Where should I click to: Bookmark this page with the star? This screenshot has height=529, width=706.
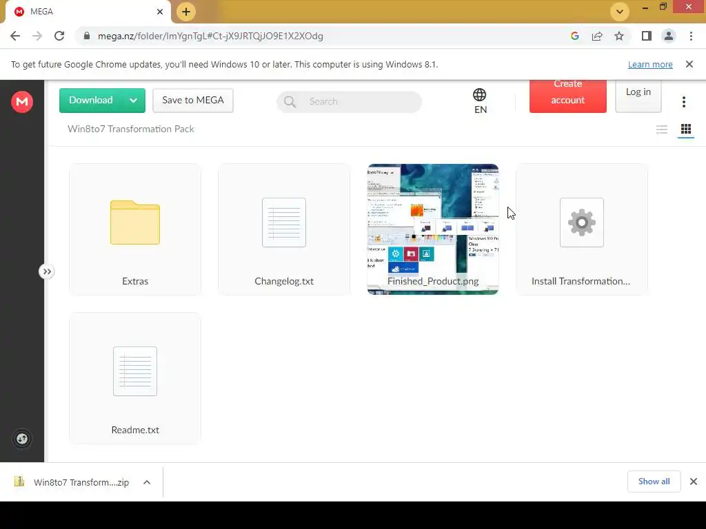(619, 36)
